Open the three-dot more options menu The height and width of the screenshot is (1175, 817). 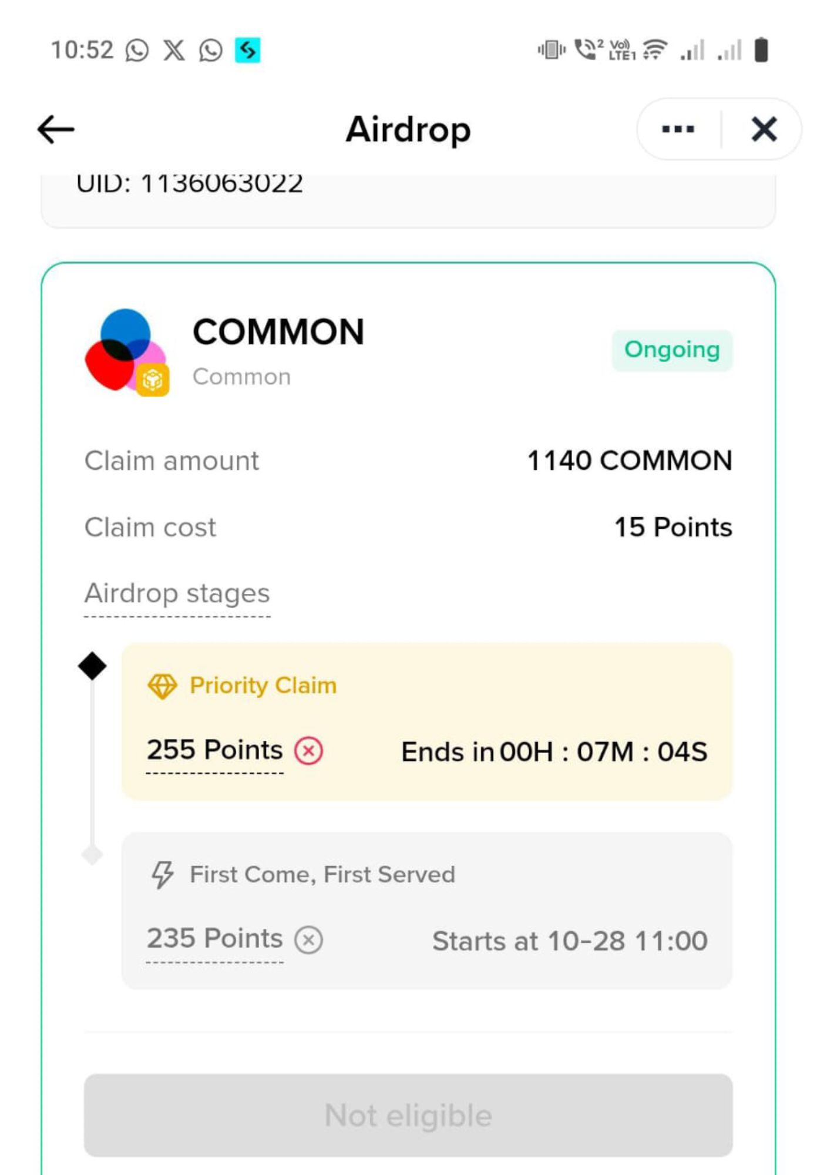(x=678, y=129)
